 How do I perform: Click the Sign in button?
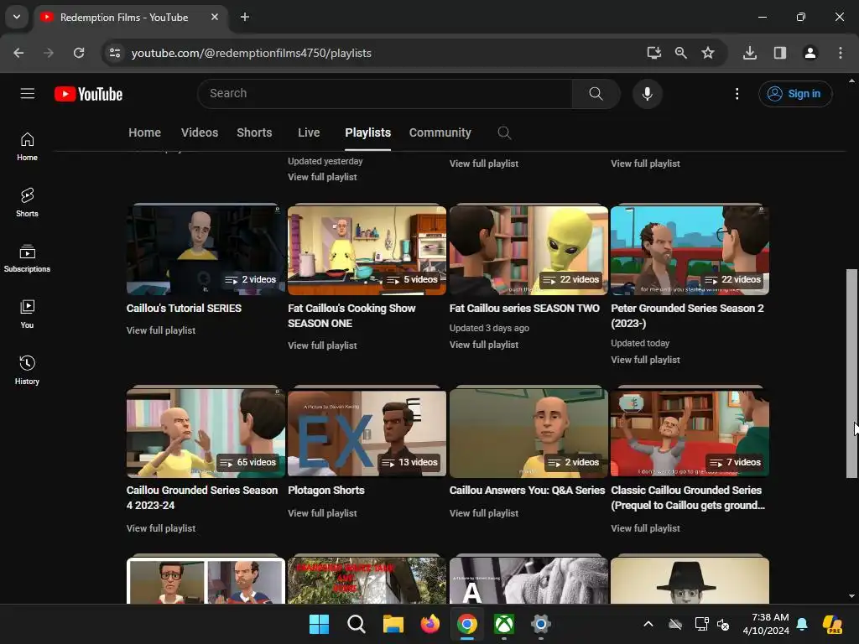click(795, 94)
